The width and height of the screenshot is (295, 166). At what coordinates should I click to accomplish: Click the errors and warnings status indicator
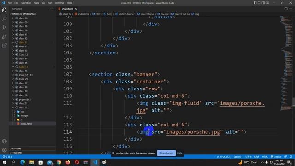(x=7, y=157)
